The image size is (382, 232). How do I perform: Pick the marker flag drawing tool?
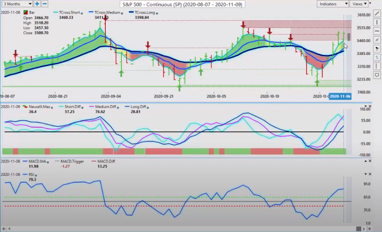(x=377, y=49)
